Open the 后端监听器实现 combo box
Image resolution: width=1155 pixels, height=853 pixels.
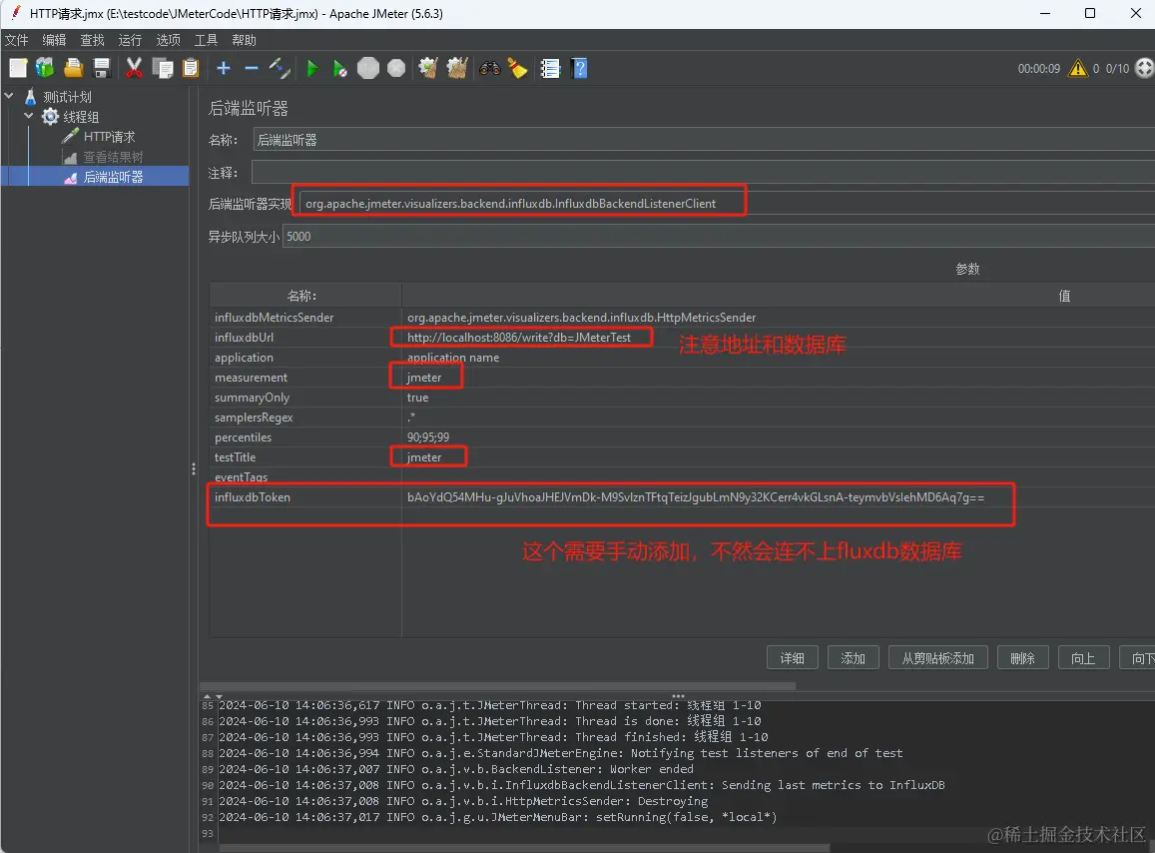click(726, 204)
